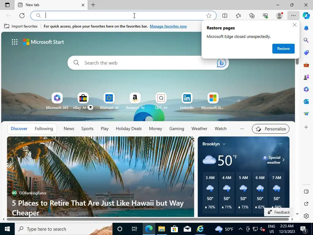The width and height of the screenshot is (313, 235).
Task: Open the profile avatar
Action: point(279,16)
